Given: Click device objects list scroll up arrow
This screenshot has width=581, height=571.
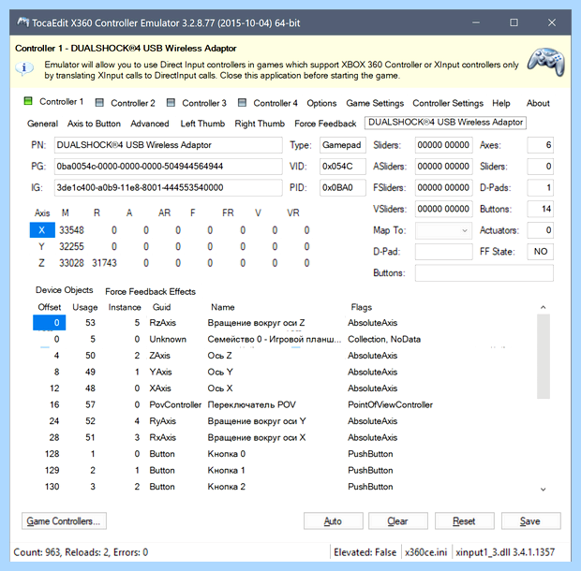Looking at the screenshot, I should pos(544,307).
